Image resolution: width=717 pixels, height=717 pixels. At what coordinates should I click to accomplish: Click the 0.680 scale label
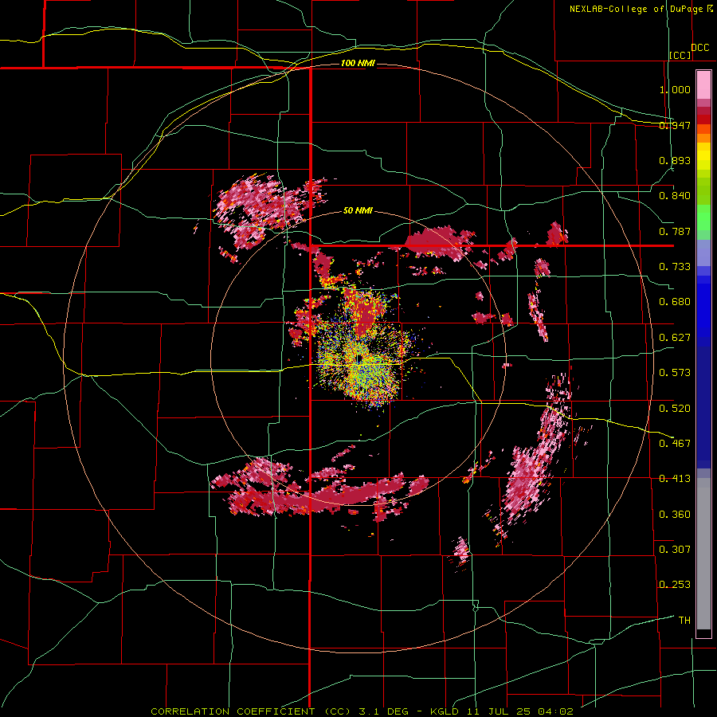click(x=675, y=302)
